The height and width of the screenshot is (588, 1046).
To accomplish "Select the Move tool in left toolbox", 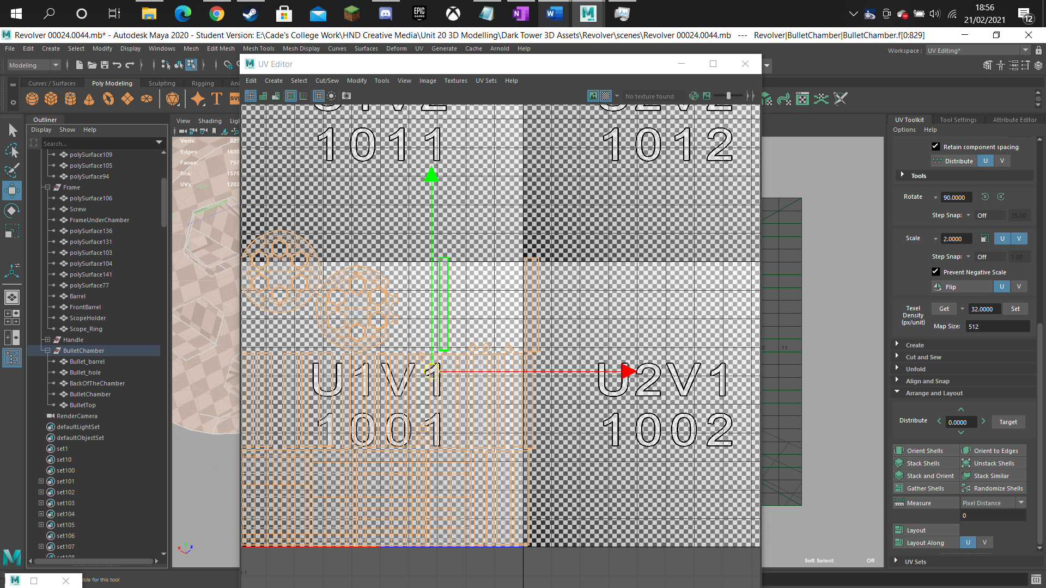I will (x=12, y=191).
